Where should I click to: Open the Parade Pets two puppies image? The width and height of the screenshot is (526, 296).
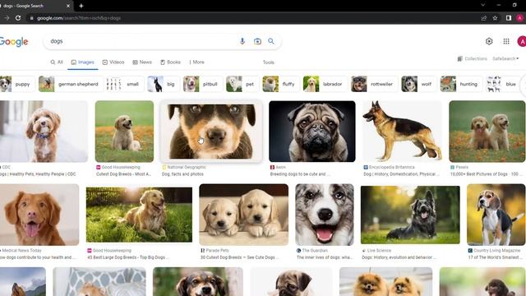(x=243, y=215)
